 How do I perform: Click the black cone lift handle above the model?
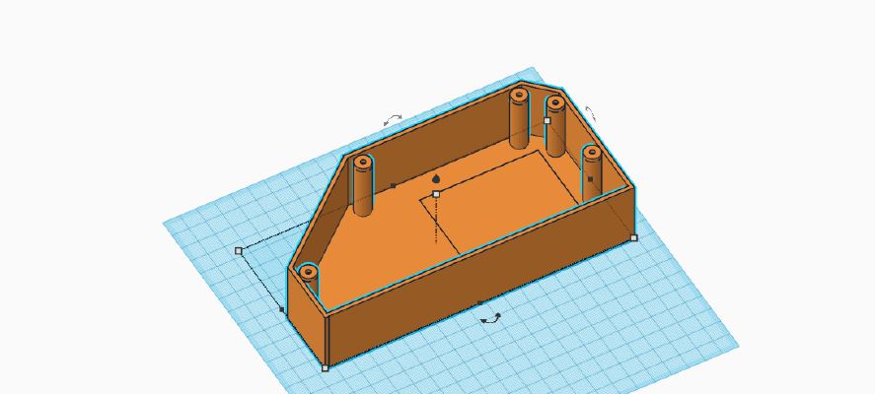pos(436,178)
